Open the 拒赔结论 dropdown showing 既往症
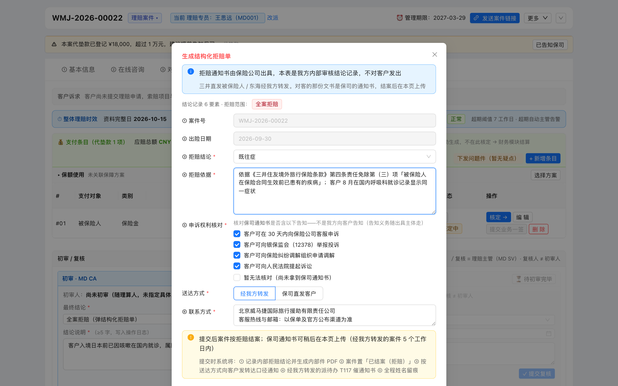The height and width of the screenshot is (386, 618). (334, 157)
